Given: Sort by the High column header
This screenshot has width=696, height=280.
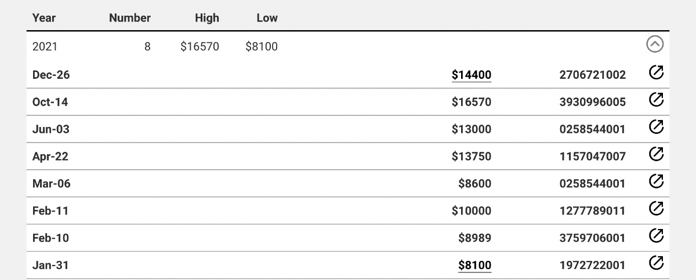Looking at the screenshot, I should tap(207, 17).
